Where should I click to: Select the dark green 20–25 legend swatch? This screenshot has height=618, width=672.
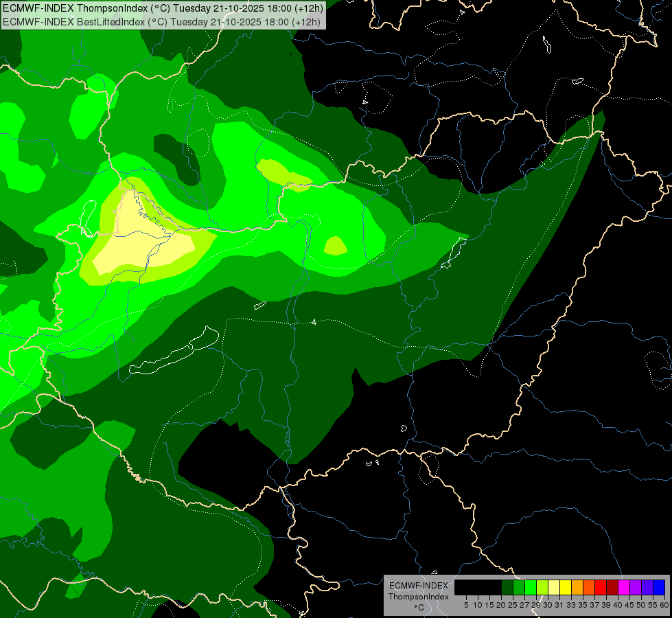coord(507,587)
